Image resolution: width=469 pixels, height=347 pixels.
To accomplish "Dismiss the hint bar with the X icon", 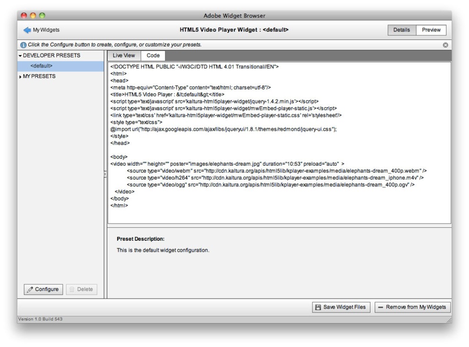I will click(x=446, y=45).
